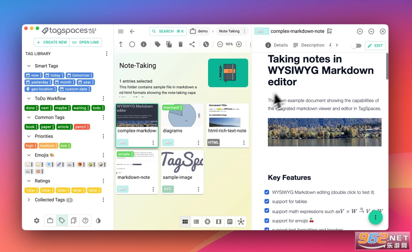412x252 pixels.
Task: Open the help question mark icon
Action: 85,220
